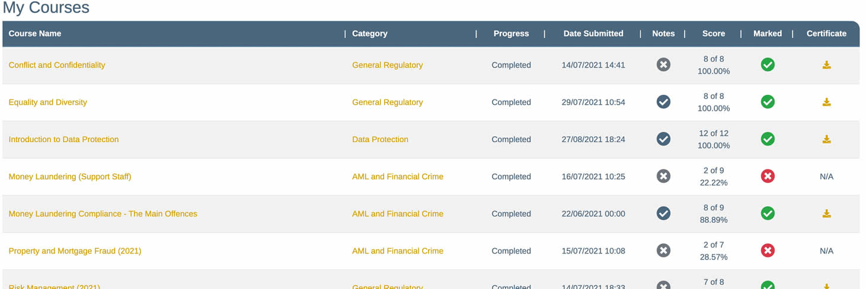The image size is (866, 289).
Task: Download certificate for Conflict and Confidentiality
Action: pos(826,65)
